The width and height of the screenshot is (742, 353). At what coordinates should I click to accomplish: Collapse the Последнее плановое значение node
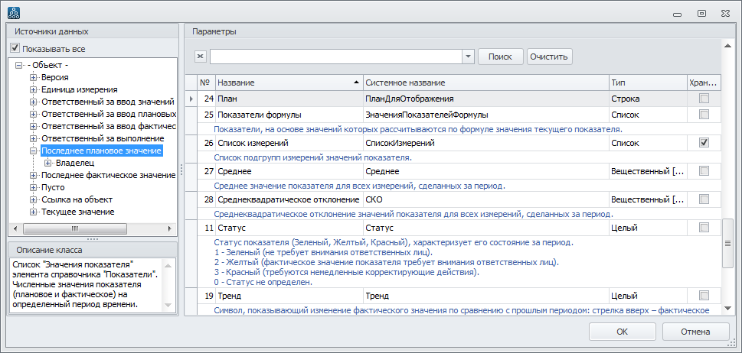(33, 151)
